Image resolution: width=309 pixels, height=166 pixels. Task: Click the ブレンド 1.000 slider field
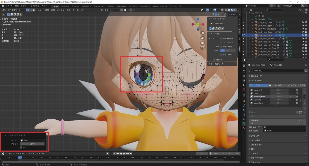(32, 144)
